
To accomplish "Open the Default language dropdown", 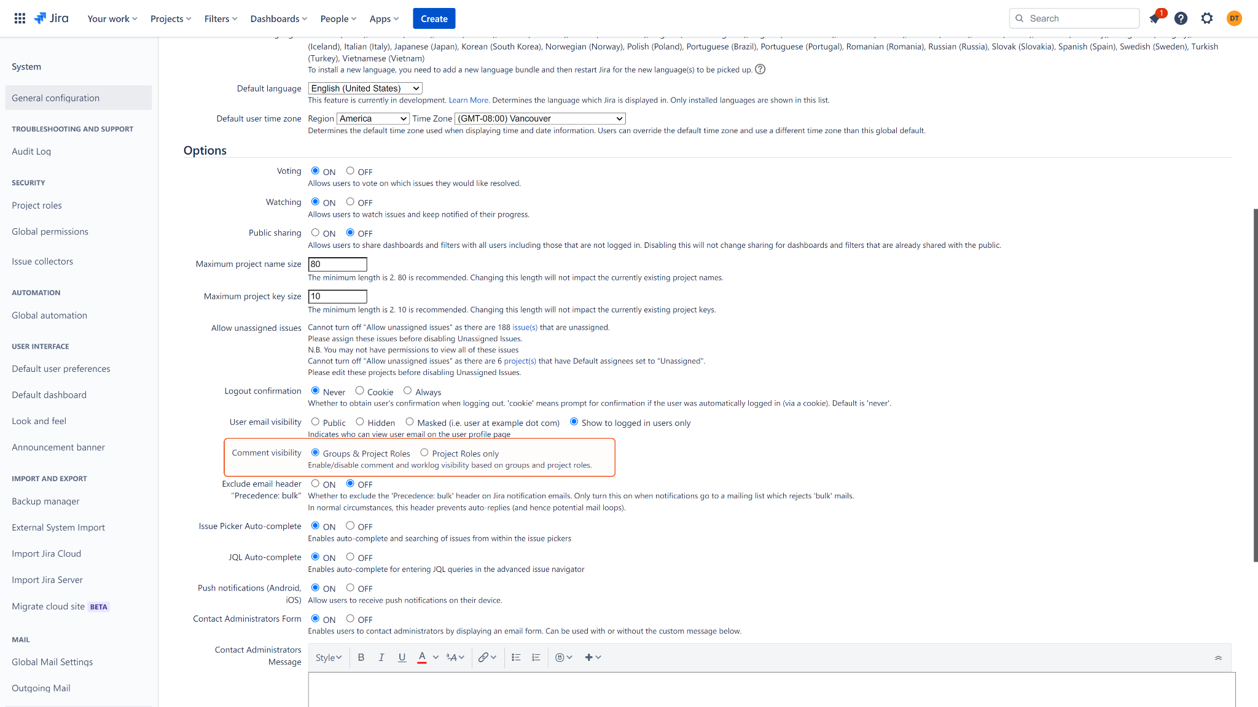I will (365, 88).
